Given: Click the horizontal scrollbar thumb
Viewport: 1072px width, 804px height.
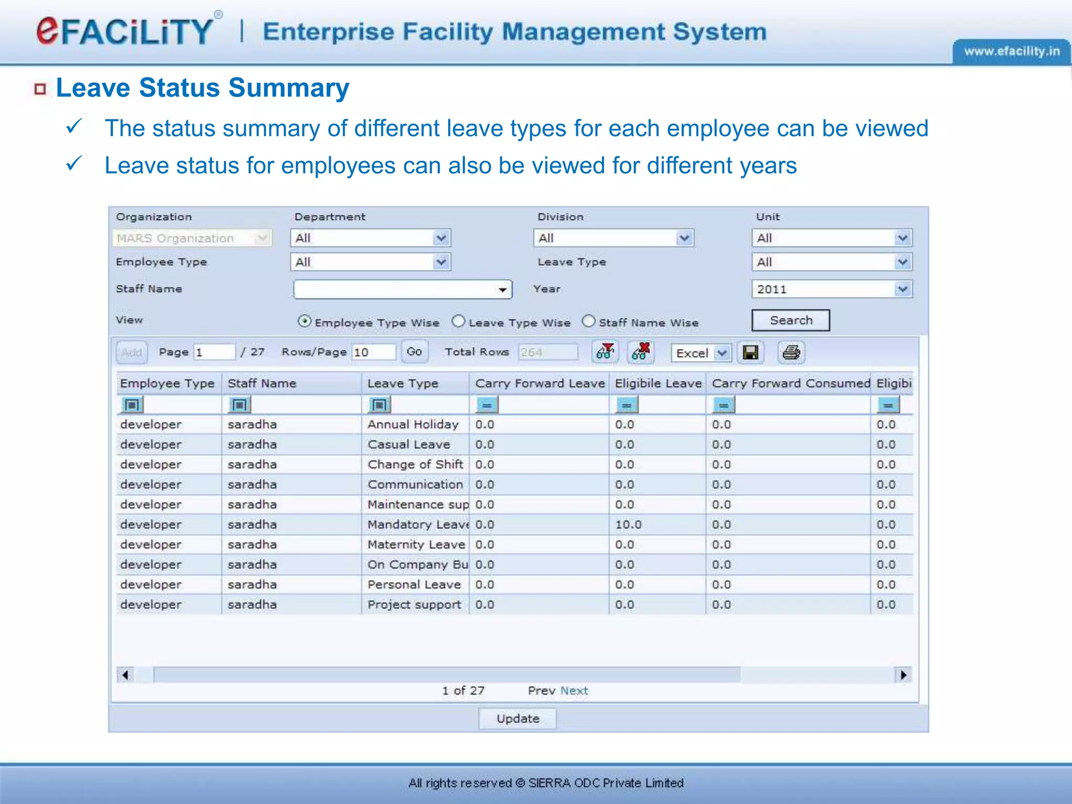Looking at the screenshot, I should (448, 675).
